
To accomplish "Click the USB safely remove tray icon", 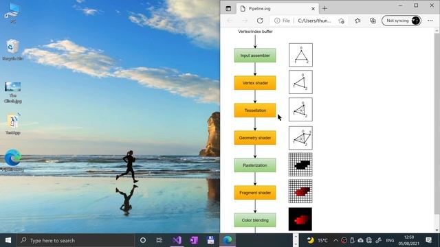I will (353, 240).
